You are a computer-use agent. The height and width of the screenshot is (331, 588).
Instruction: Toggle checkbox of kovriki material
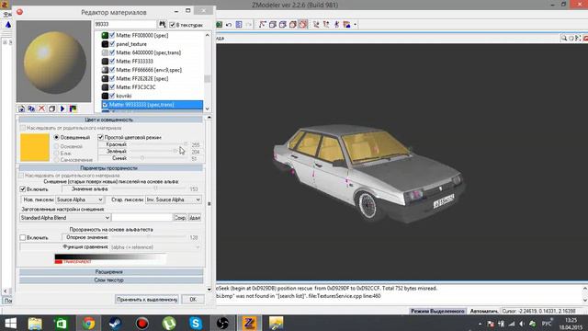coord(112,96)
